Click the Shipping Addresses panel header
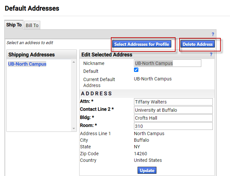 tap(32, 55)
